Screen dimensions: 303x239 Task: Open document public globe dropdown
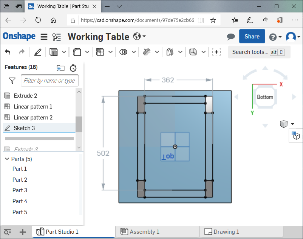pos(139,36)
